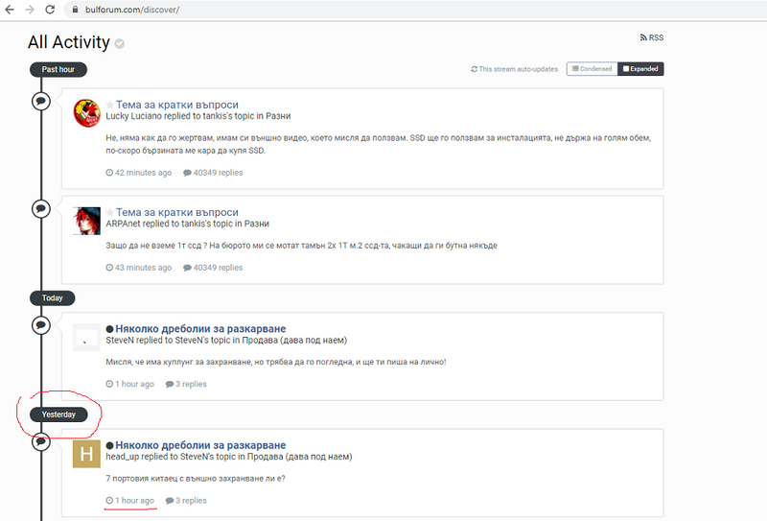Click Lucky Luciano's post text beginning 'Не, няма как'
Viewport: 767px width, 521px height.
[x=378, y=144]
